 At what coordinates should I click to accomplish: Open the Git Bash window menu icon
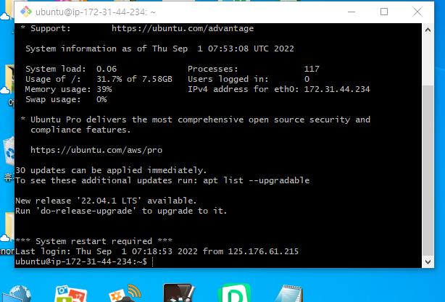pos(26,12)
